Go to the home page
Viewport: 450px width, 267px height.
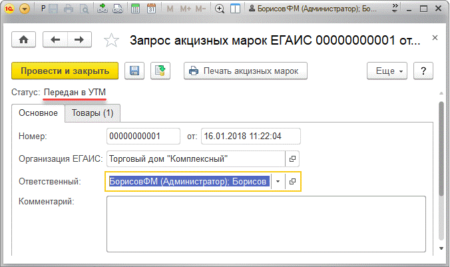23,39
